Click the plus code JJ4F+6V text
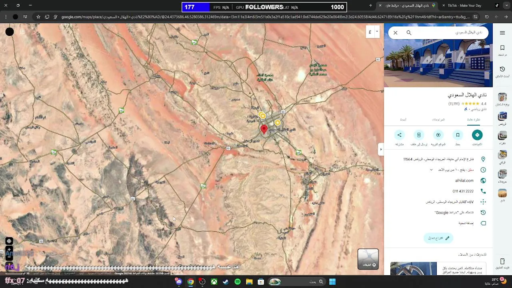This screenshot has width=512, height=288. pos(450,202)
